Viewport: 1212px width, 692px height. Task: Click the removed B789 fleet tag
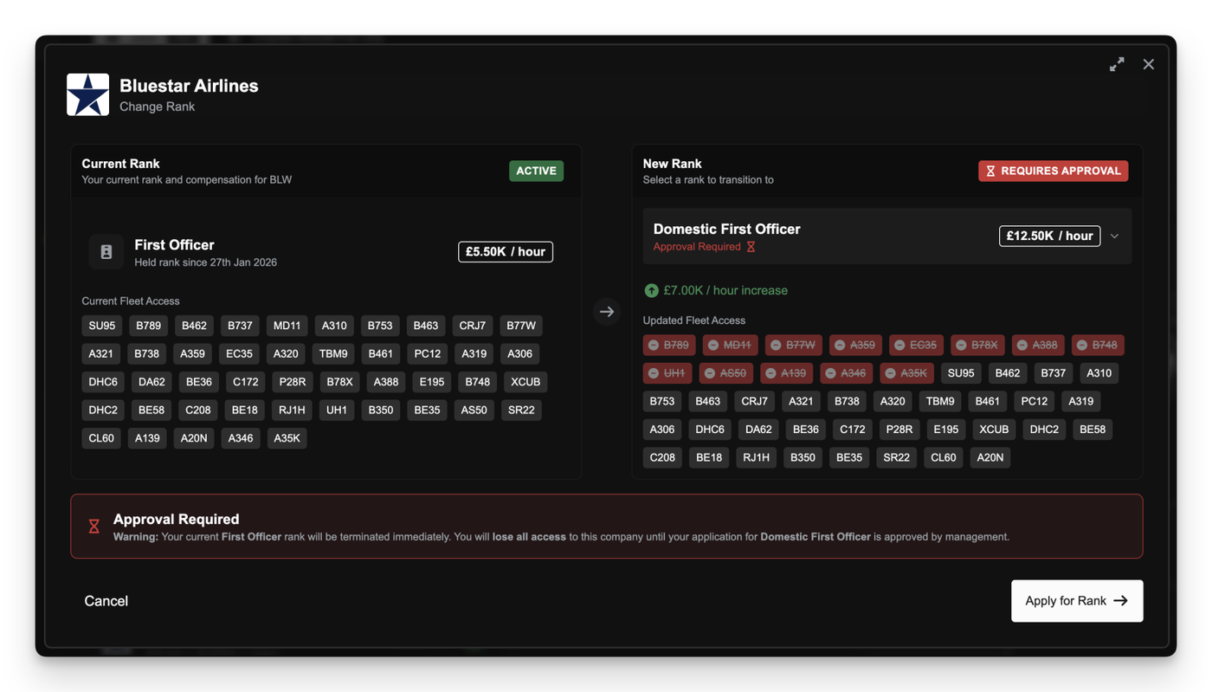coord(668,345)
